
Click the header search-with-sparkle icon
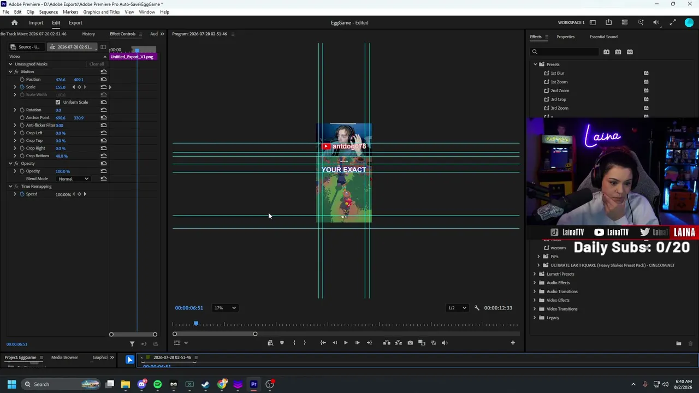(x=641, y=22)
